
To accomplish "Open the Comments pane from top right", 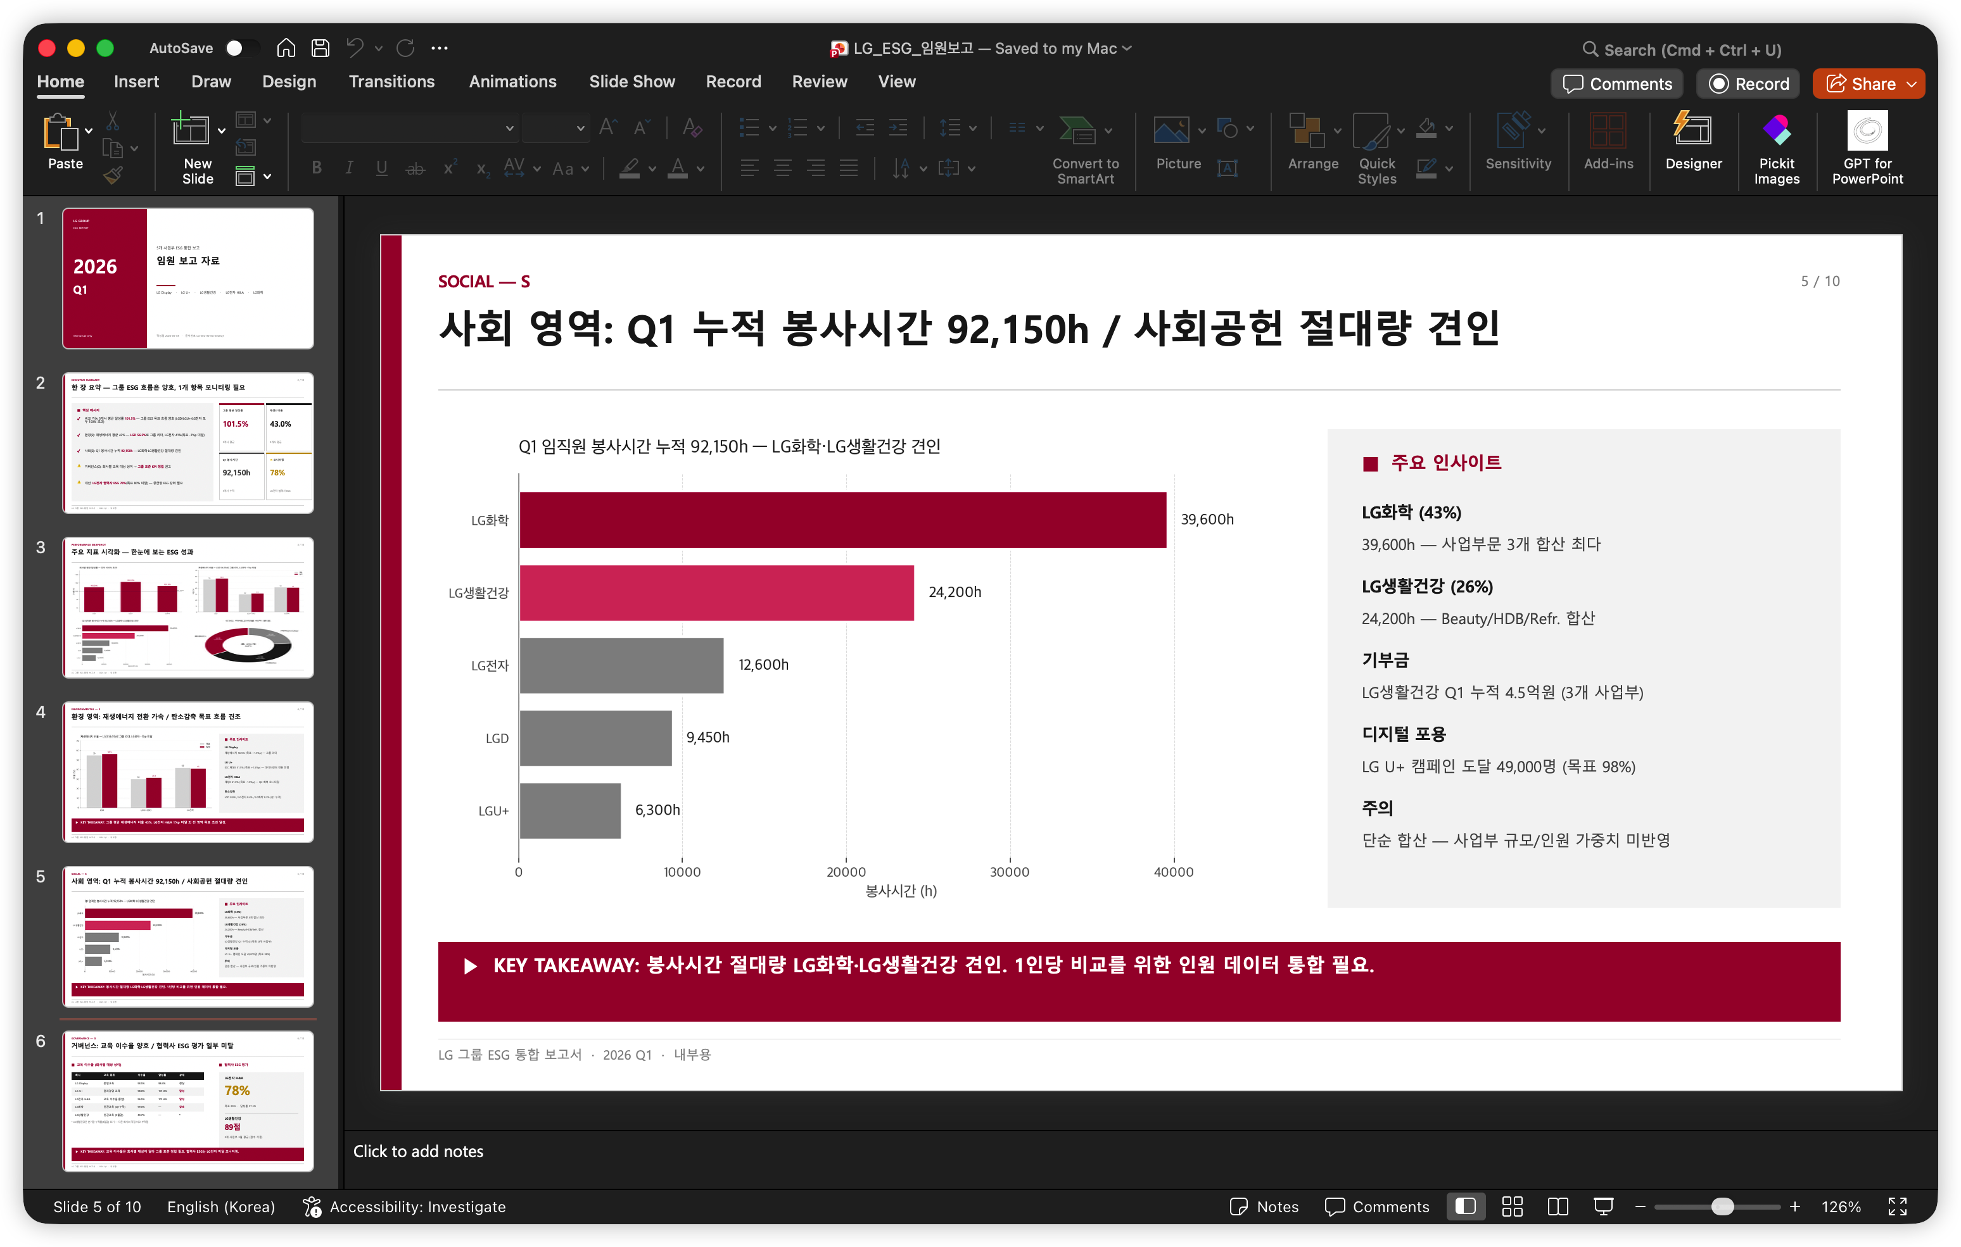I will point(1616,84).
